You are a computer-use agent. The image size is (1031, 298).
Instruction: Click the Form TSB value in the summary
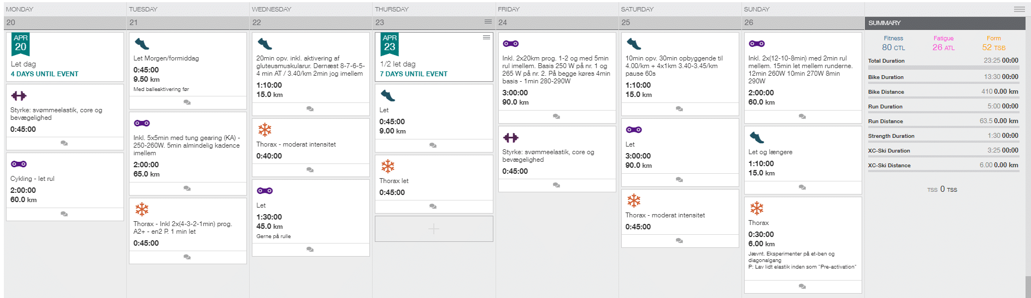tap(993, 47)
